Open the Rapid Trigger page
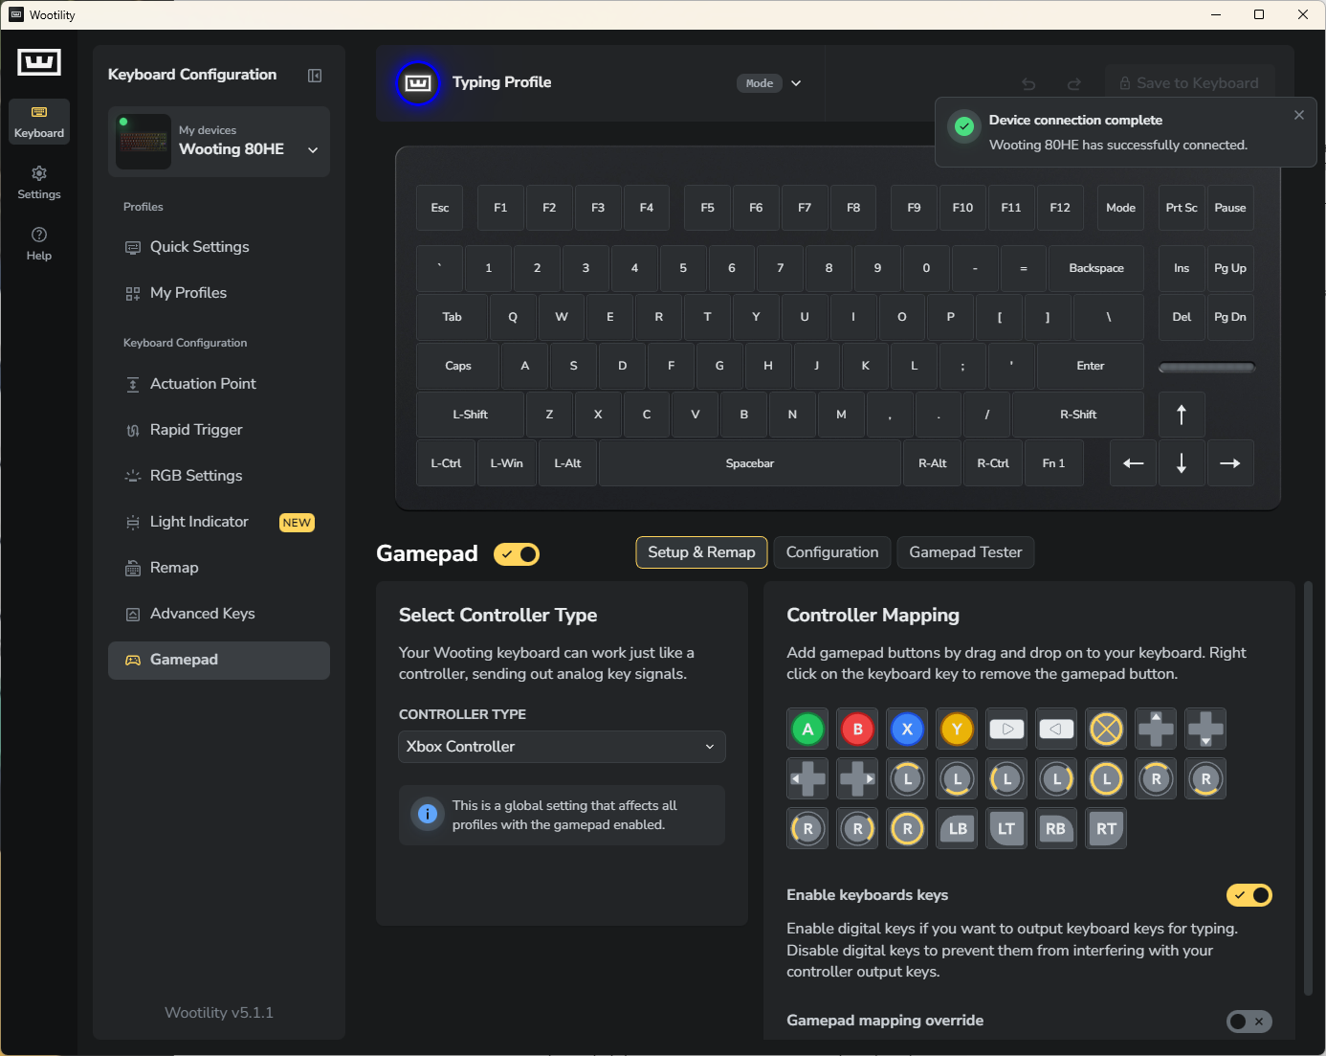 click(219, 430)
